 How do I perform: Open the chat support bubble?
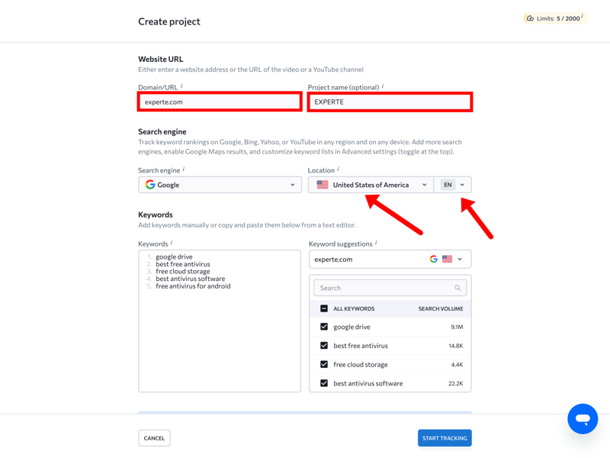[583, 419]
